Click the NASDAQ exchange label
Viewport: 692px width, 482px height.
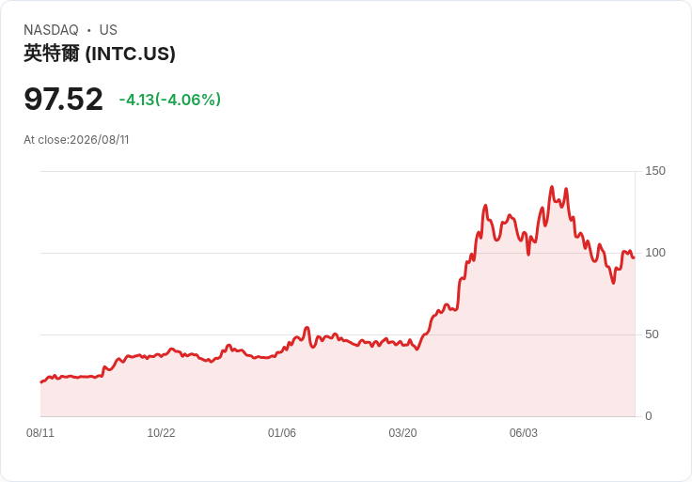(51, 30)
